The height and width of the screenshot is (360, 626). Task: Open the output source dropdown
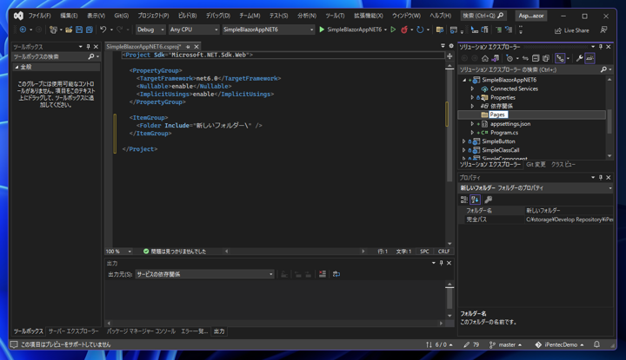click(x=205, y=274)
